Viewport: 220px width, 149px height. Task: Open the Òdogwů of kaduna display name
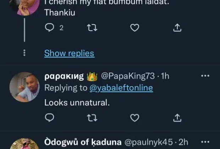click(x=82, y=143)
